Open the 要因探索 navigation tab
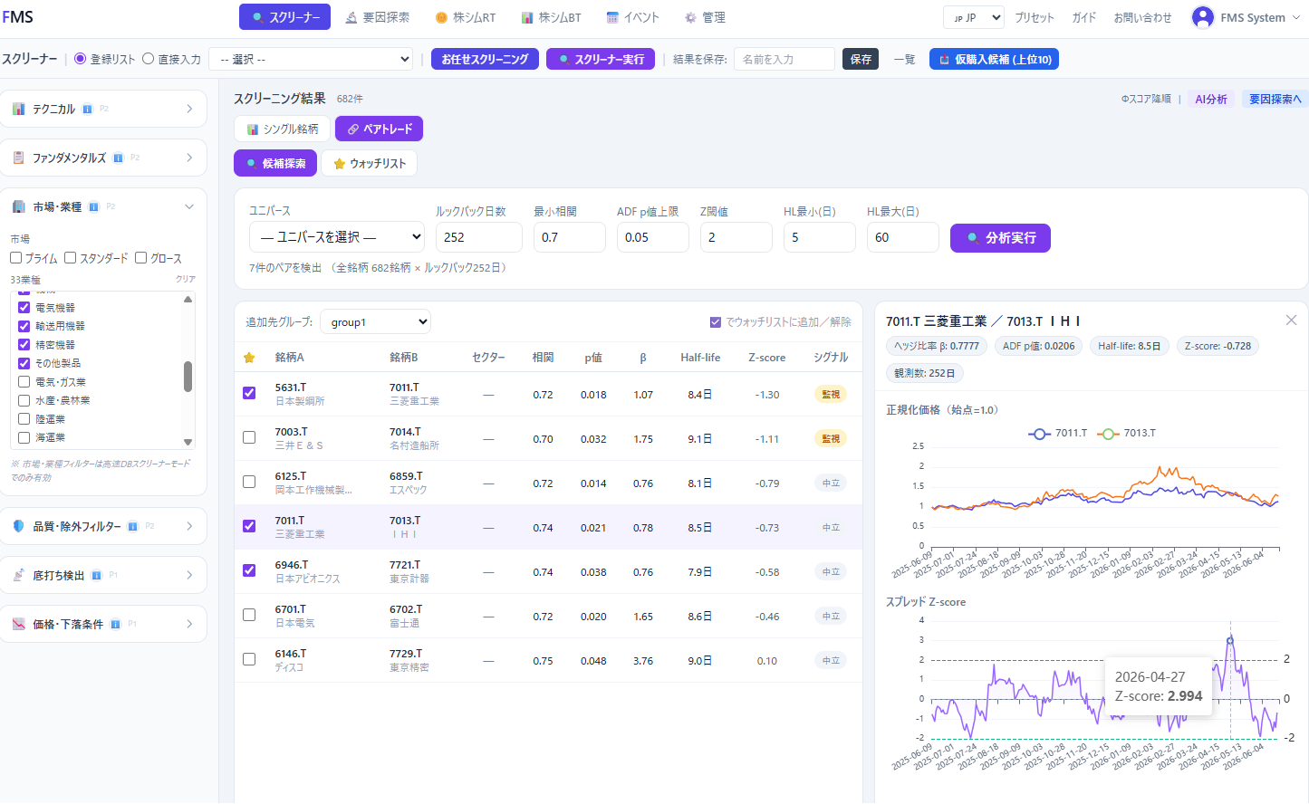 (378, 17)
